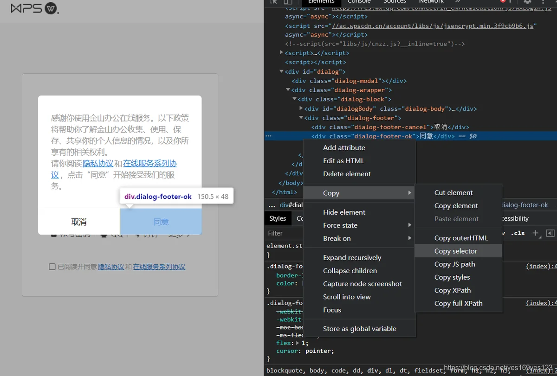The width and height of the screenshot is (557, 376).
Task: Switch to the Styles tab
Action: click(278, 218)
